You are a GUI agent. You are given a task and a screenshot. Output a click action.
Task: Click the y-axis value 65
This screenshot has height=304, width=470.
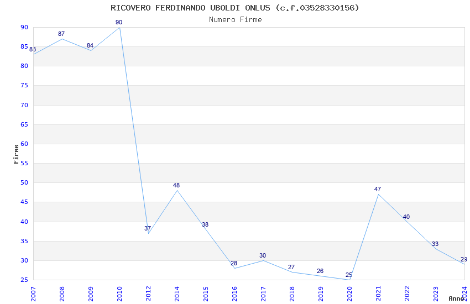click(24, 124)
